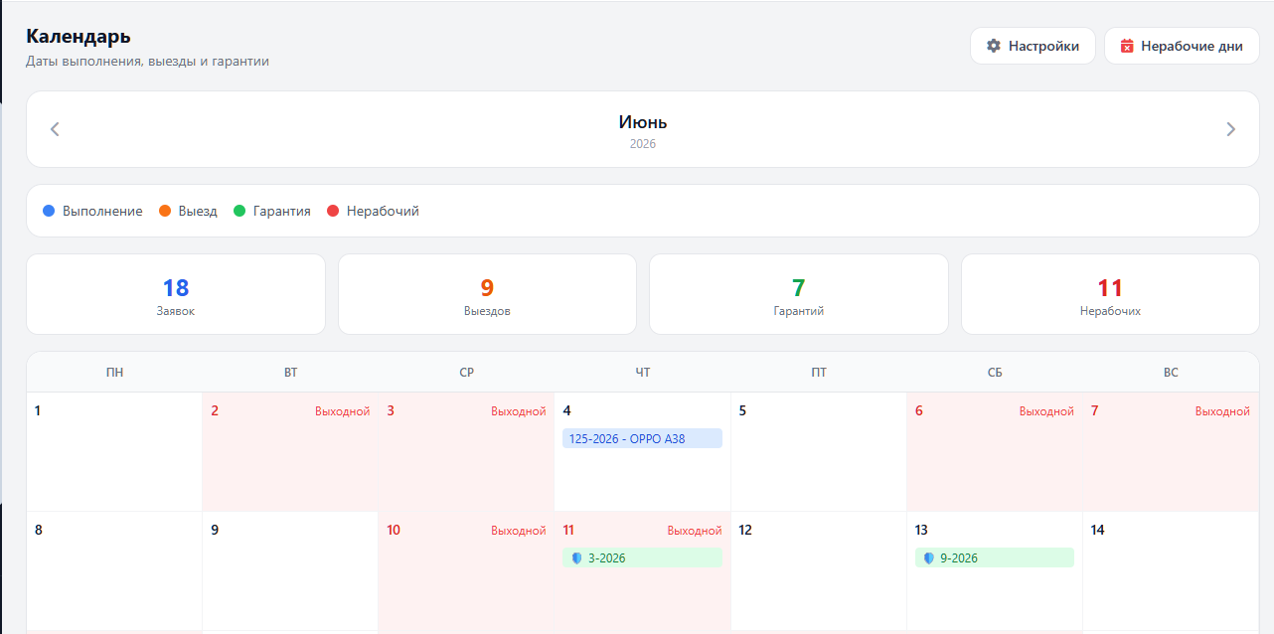Select day 3 marked Выходной
Viewport: 1274px width, 634px height.
tap(467, 452)
